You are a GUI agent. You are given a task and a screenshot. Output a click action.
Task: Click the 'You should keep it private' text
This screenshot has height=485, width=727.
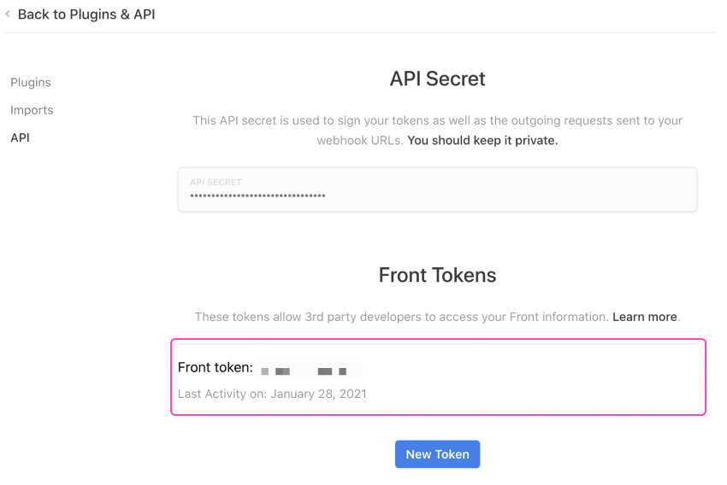[482, 140]
